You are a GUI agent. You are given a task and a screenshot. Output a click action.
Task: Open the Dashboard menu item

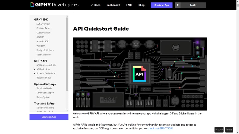click(113, 5)
